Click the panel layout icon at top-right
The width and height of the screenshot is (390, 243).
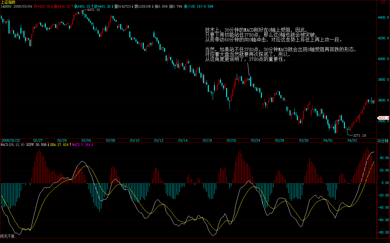tap(387, 2)
